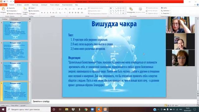199x112 pixels.
Task: Open Google Chrome from the taskbar
Action: (86, 109)
